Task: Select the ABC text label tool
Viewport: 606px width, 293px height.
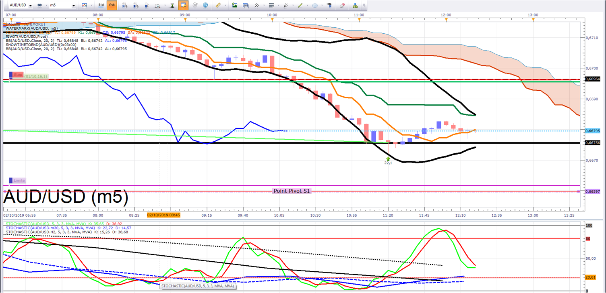Action: click(329, 5)
